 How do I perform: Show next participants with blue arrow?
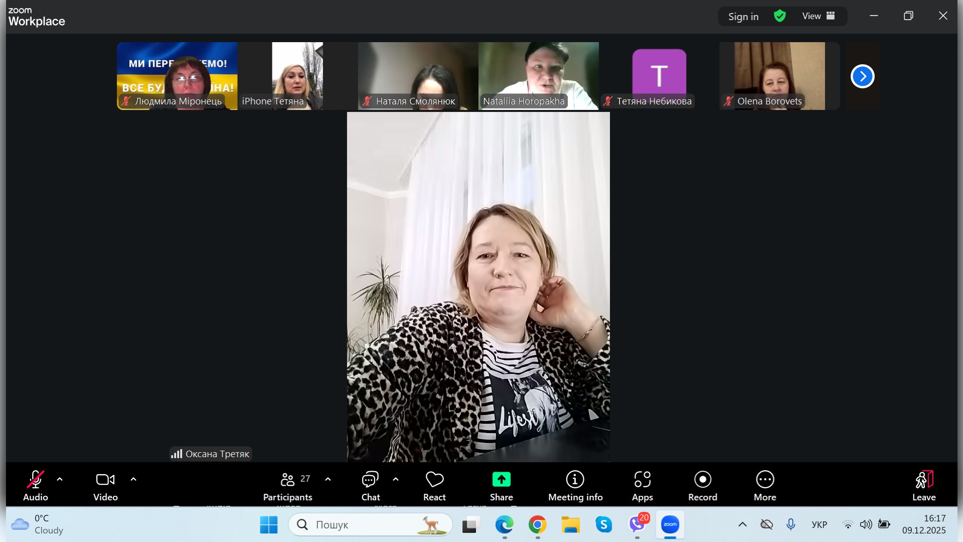tap(862, 76)
